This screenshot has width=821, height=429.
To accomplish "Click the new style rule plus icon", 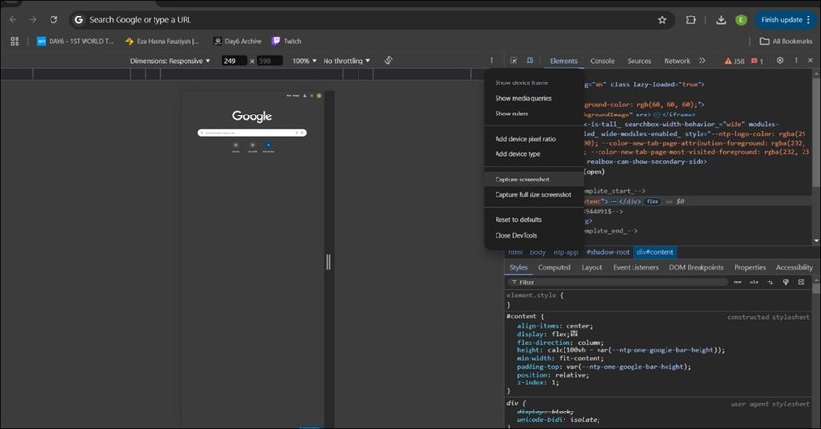I will click(770, 282).
